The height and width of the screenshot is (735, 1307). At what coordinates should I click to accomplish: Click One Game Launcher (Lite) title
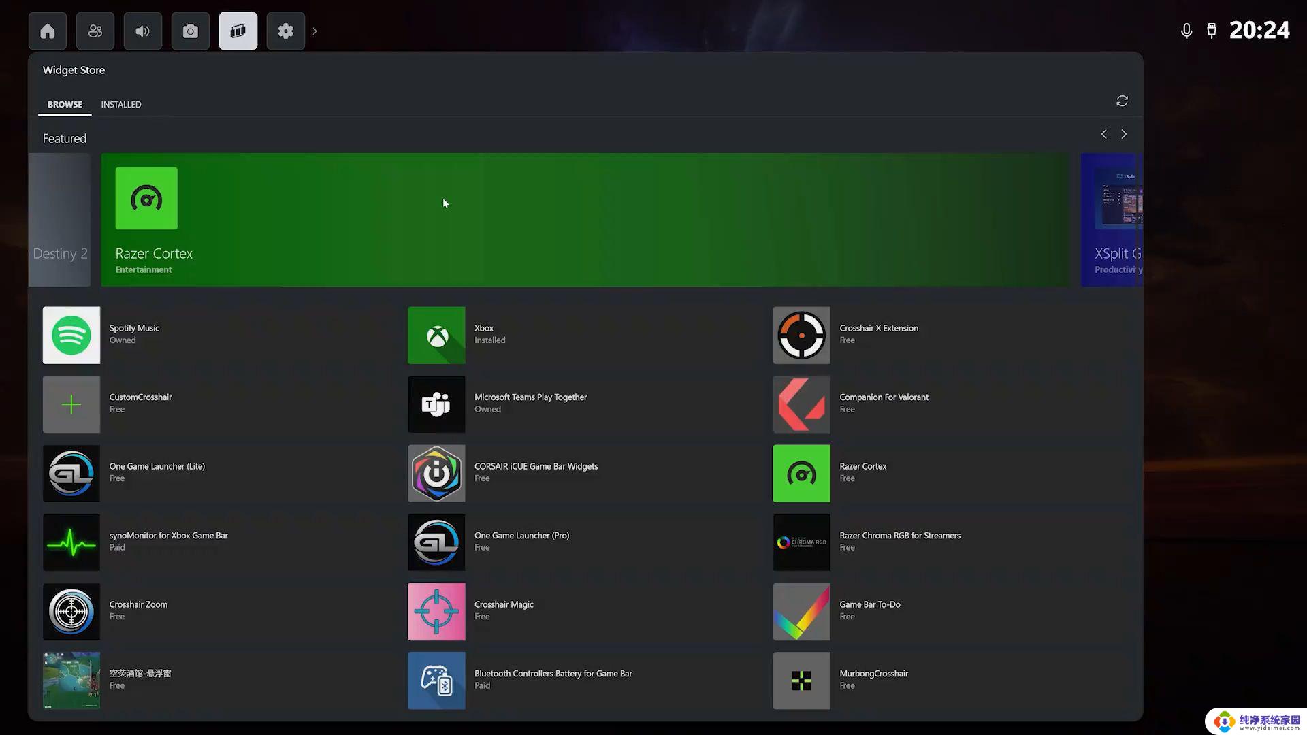click(157, 466)
